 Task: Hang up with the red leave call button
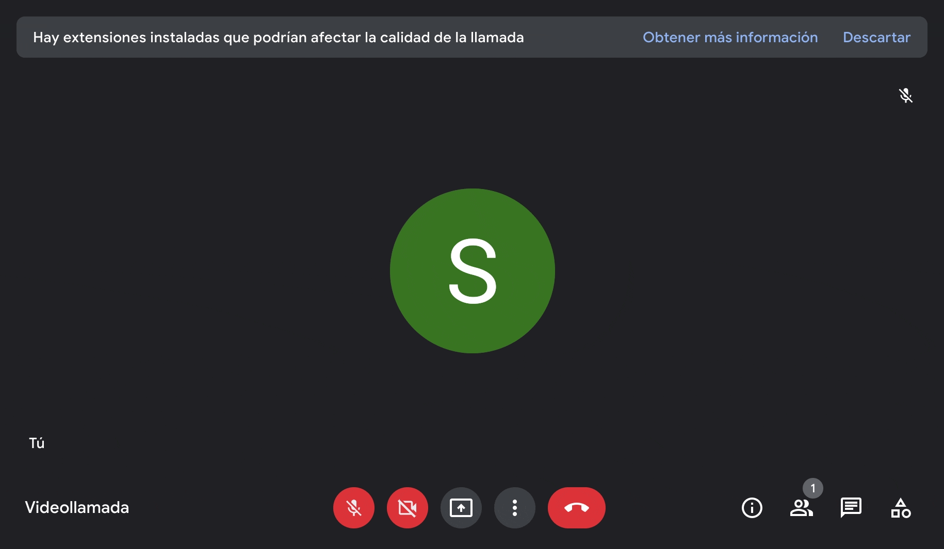(577, 508)
